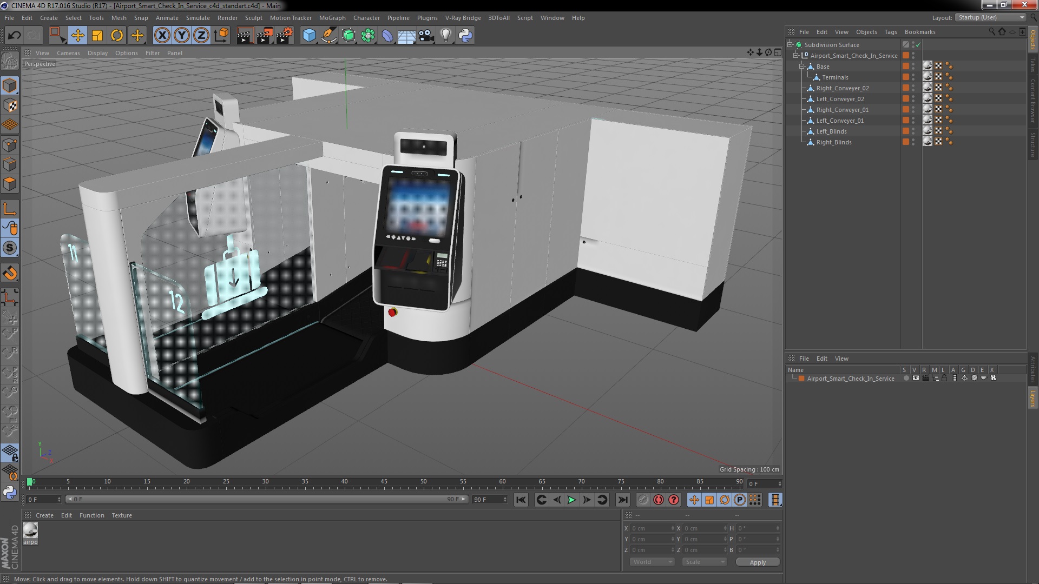Open Objects panel Tags menu
This screenshot has width=1039, height=584.
click(890, 32)
